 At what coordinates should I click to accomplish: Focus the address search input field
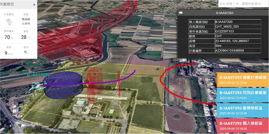[243, 4]
